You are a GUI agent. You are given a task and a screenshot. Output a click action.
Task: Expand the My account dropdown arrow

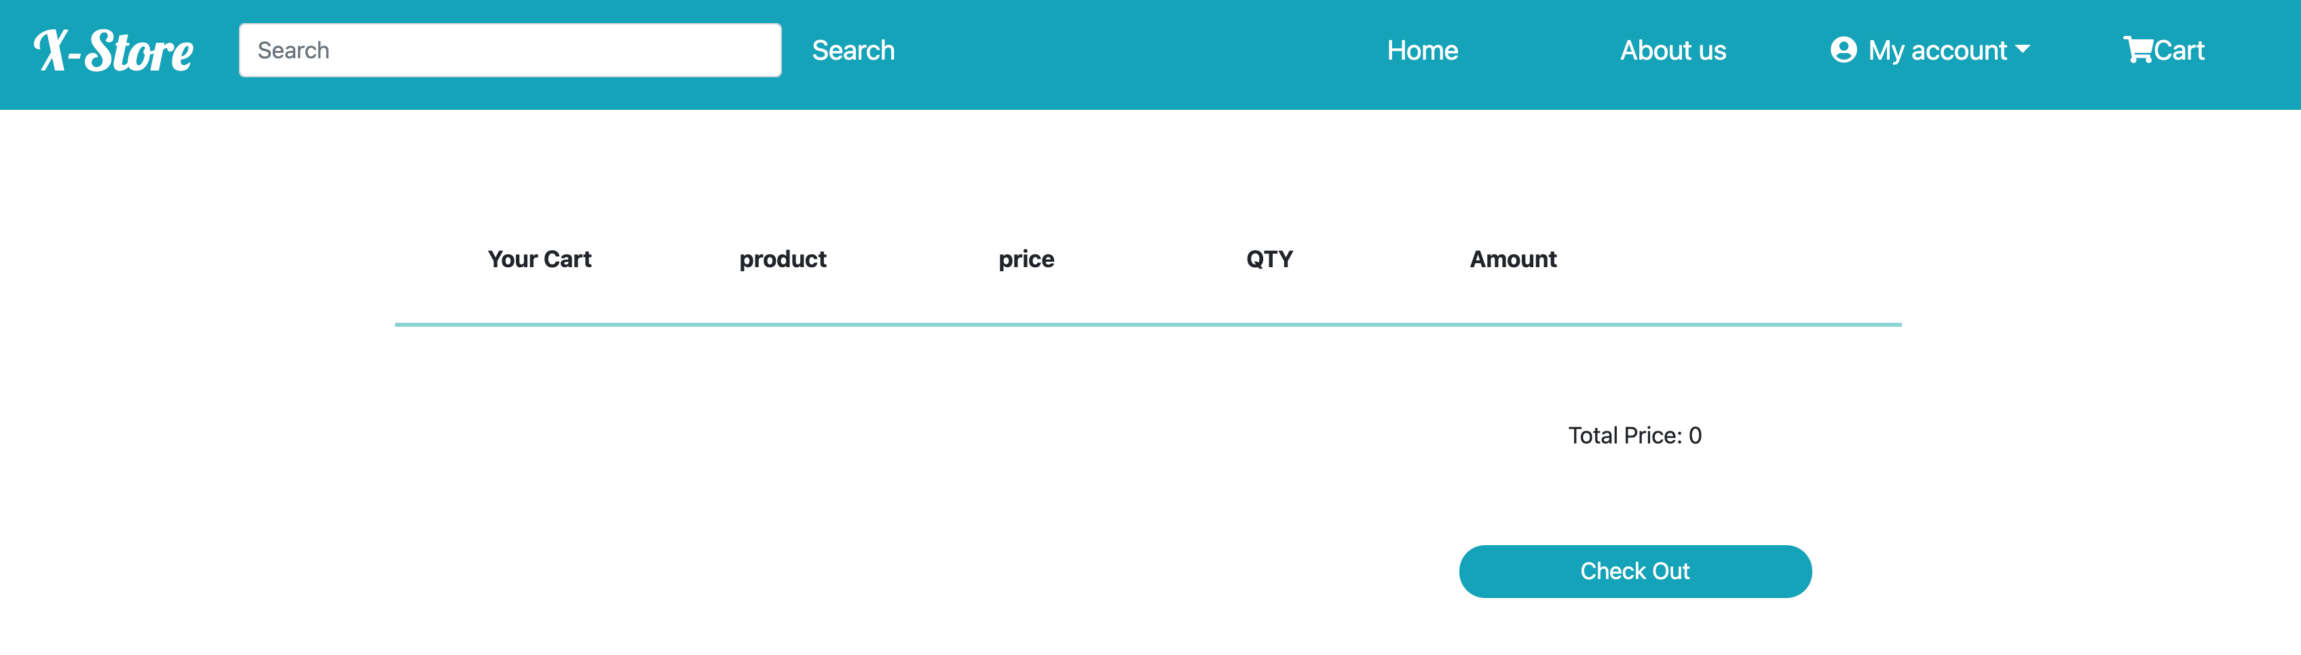point(2022,49)
